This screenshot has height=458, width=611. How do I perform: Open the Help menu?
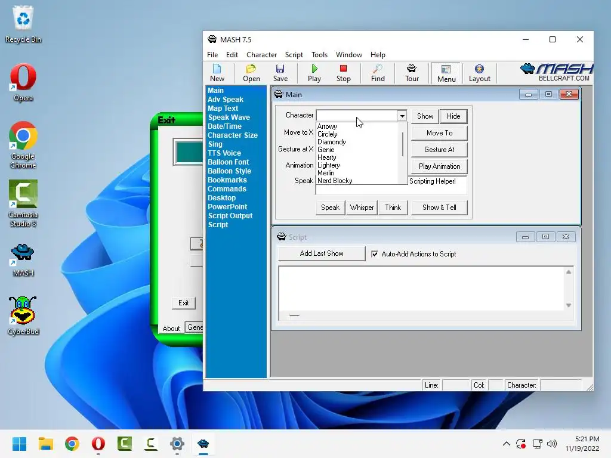(x=378, y=54)
